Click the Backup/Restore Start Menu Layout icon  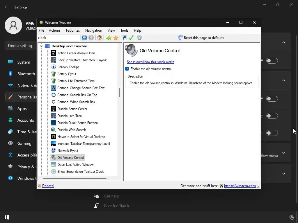[x=54, y=60]
